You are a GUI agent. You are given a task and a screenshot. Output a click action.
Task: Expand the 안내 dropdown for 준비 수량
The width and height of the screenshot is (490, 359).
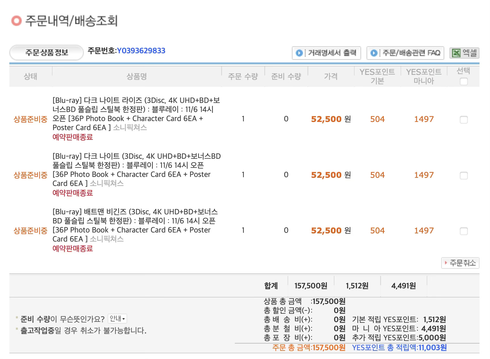click(118, 319)
